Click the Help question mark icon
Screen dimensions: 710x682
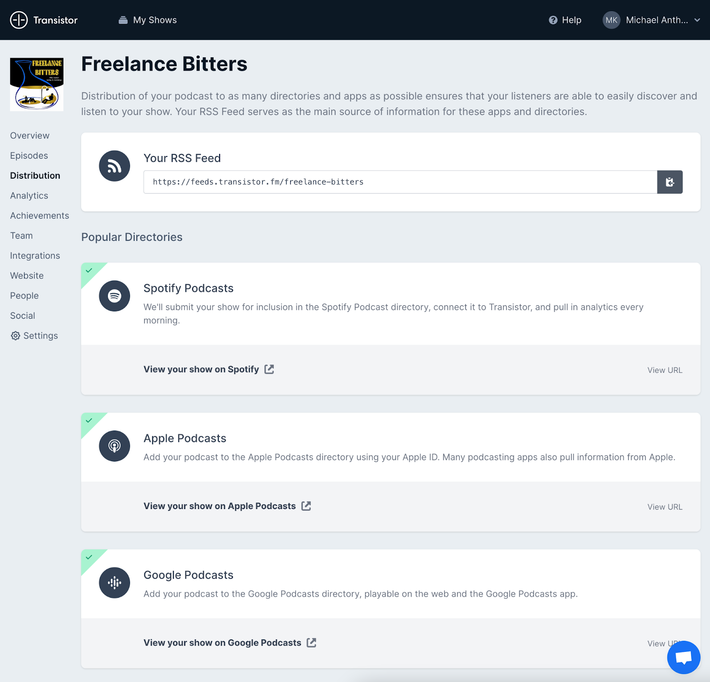pyautogui.click(x=553, y=20)
